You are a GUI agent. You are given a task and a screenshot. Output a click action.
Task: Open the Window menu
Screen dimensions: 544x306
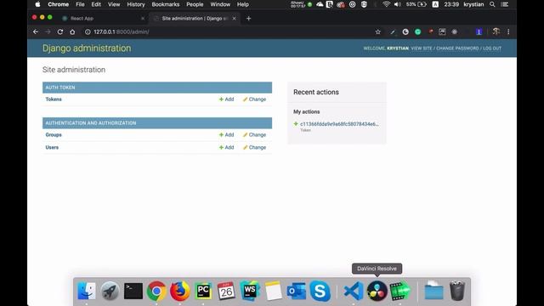click(x=220, y=4)
